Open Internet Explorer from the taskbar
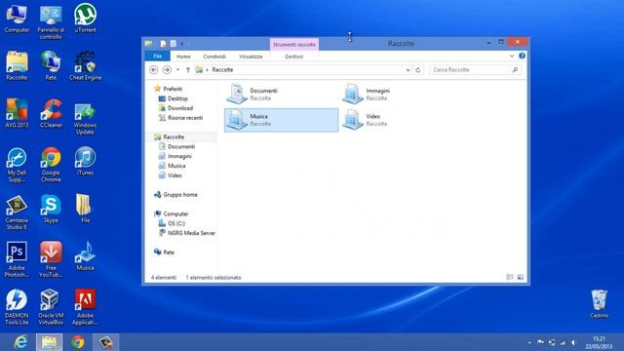The image size is (624, 351). point(20,342)
